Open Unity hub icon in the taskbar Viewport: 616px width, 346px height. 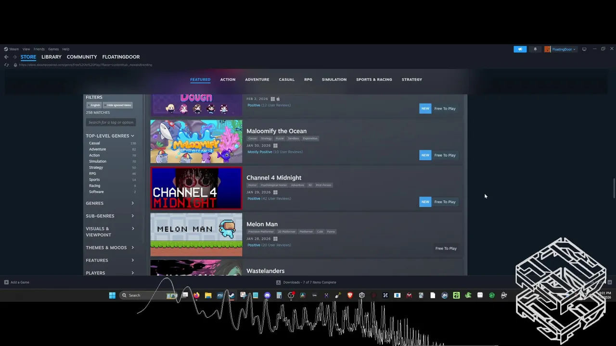tap(362, 295)
